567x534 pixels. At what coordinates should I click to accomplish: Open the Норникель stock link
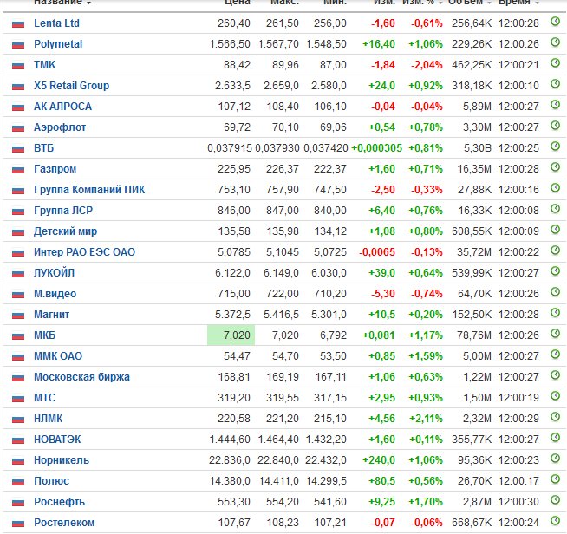tap(62, 460)
